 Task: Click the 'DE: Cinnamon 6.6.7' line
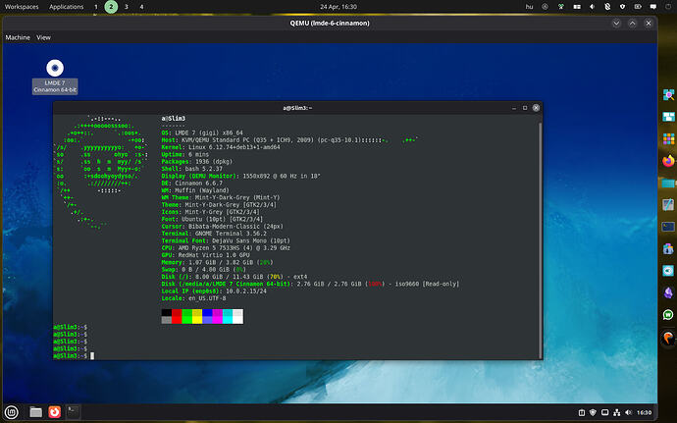coord(191,184)
